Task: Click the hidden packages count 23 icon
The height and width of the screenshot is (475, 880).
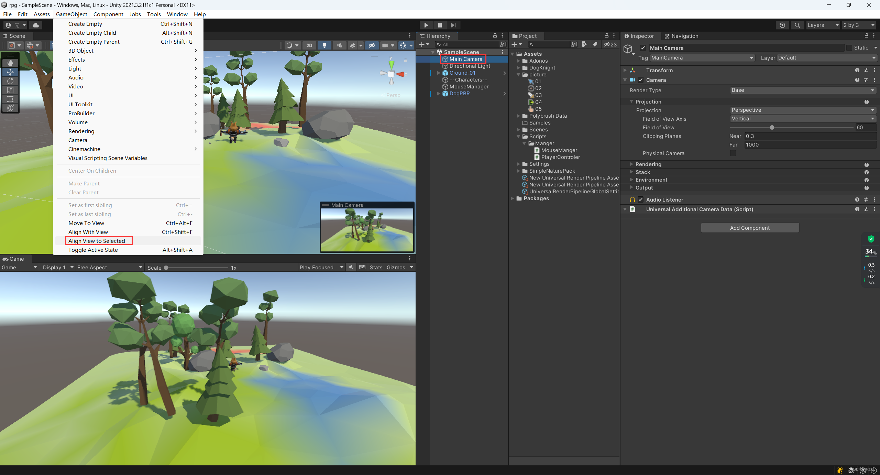Action: click(x=610, y=44)
